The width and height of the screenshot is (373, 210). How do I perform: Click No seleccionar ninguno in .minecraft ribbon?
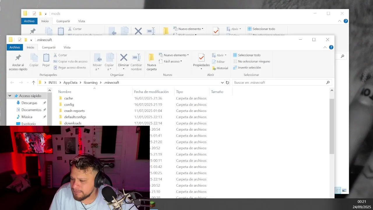[252, 61]
